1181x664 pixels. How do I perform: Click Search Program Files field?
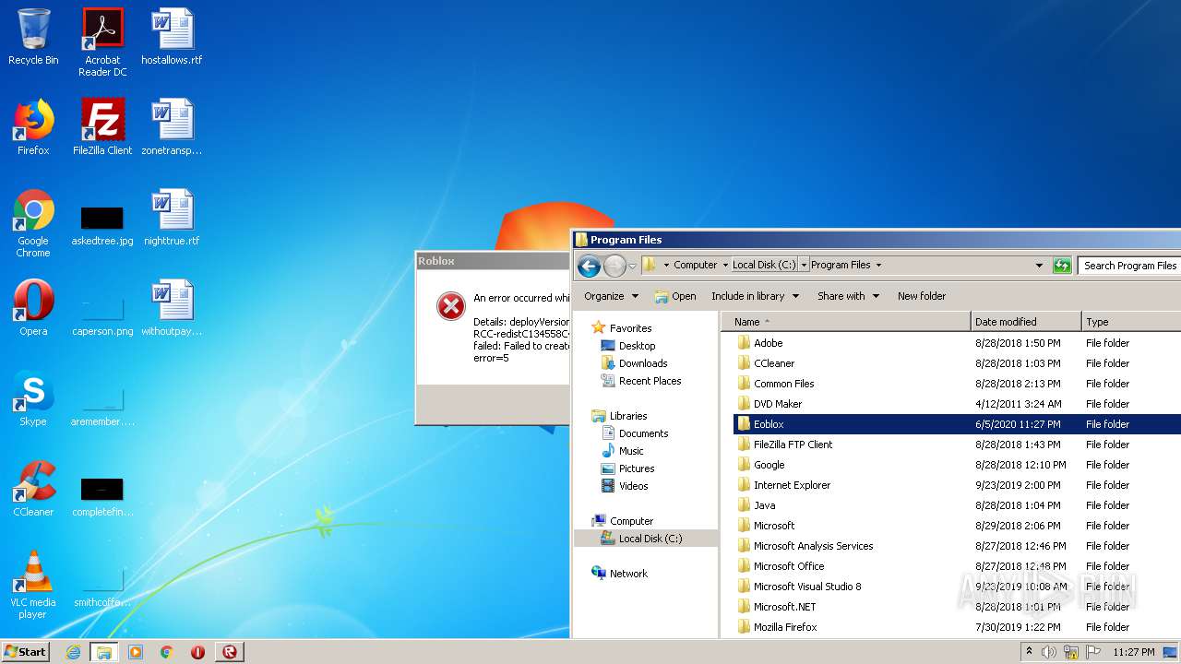click(1129, 266)
